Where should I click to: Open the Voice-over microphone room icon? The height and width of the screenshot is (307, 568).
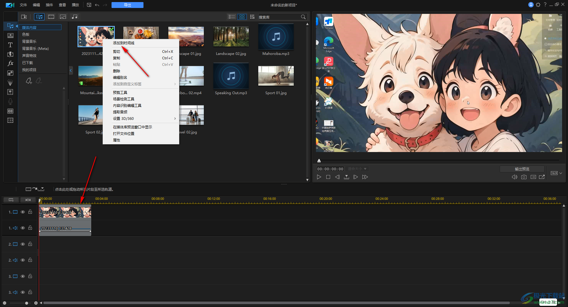coord(10,102)
